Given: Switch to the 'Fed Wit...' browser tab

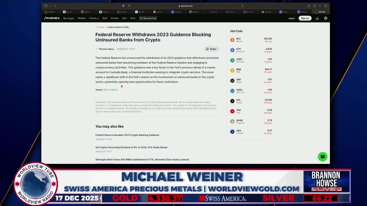Looking at the screenshot, I should coord(321,12).
